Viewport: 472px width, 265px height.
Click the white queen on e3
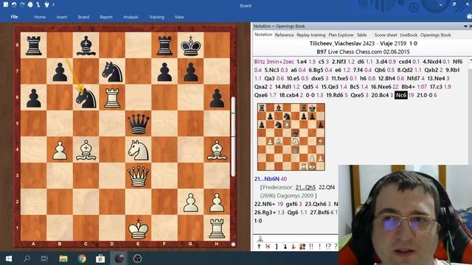(138, 176)
